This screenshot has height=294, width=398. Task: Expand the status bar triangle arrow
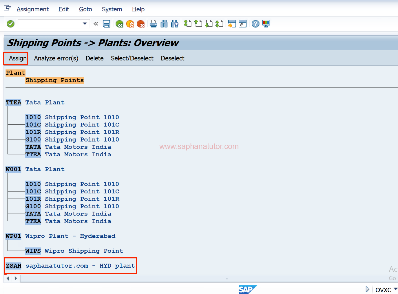coord(367,289)
